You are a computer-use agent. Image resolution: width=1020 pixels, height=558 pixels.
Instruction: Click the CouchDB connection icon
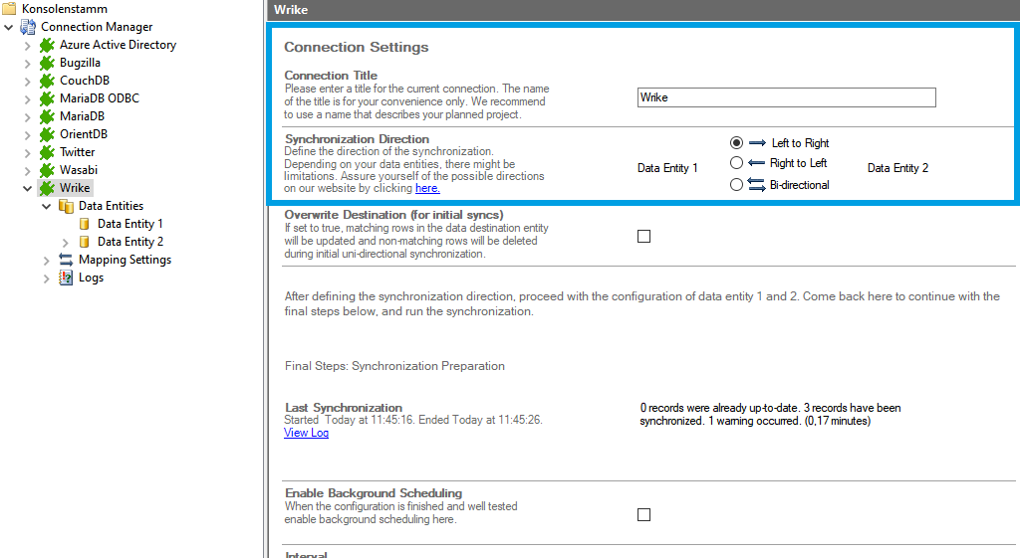point(47,81)
